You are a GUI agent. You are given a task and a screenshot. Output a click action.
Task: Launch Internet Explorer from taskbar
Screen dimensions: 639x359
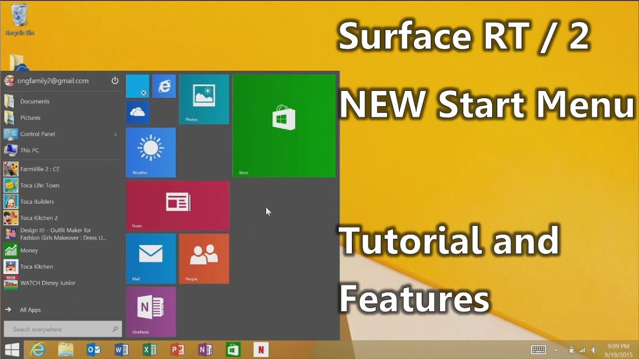click(x=37, y=350)
